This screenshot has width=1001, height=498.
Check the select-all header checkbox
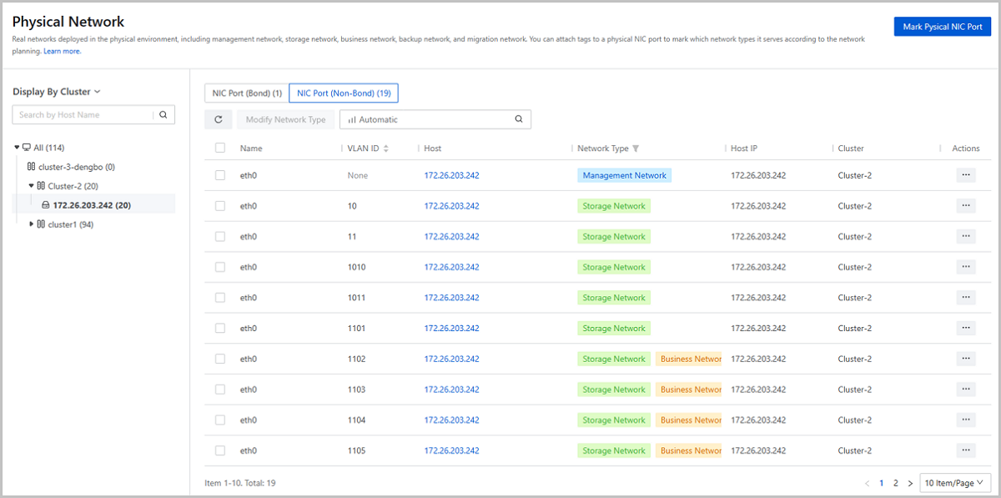pyautogui.click(x=220, y=148)
